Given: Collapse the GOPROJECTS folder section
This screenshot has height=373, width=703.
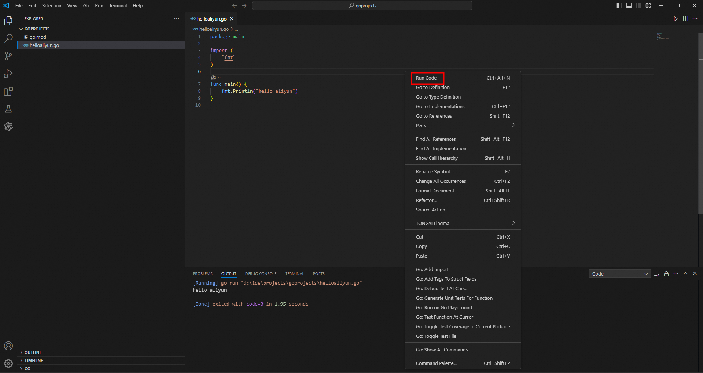Looking at the screenshot, I should coord(102,29).
